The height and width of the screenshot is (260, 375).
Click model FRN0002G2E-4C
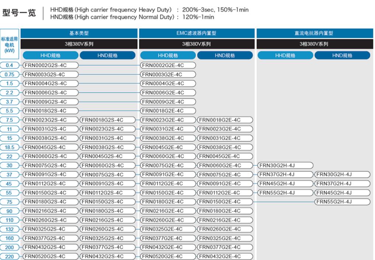pyautogui.click(x=168, y=65)
